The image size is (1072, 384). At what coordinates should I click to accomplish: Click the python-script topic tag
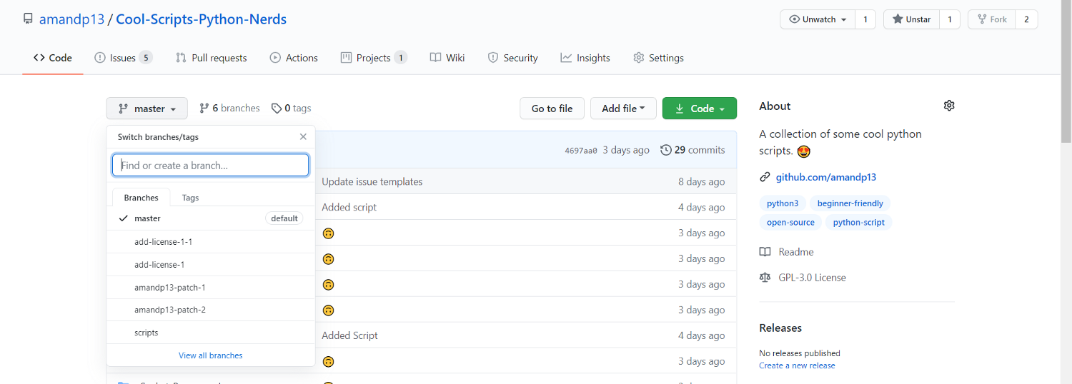(859, 223)
